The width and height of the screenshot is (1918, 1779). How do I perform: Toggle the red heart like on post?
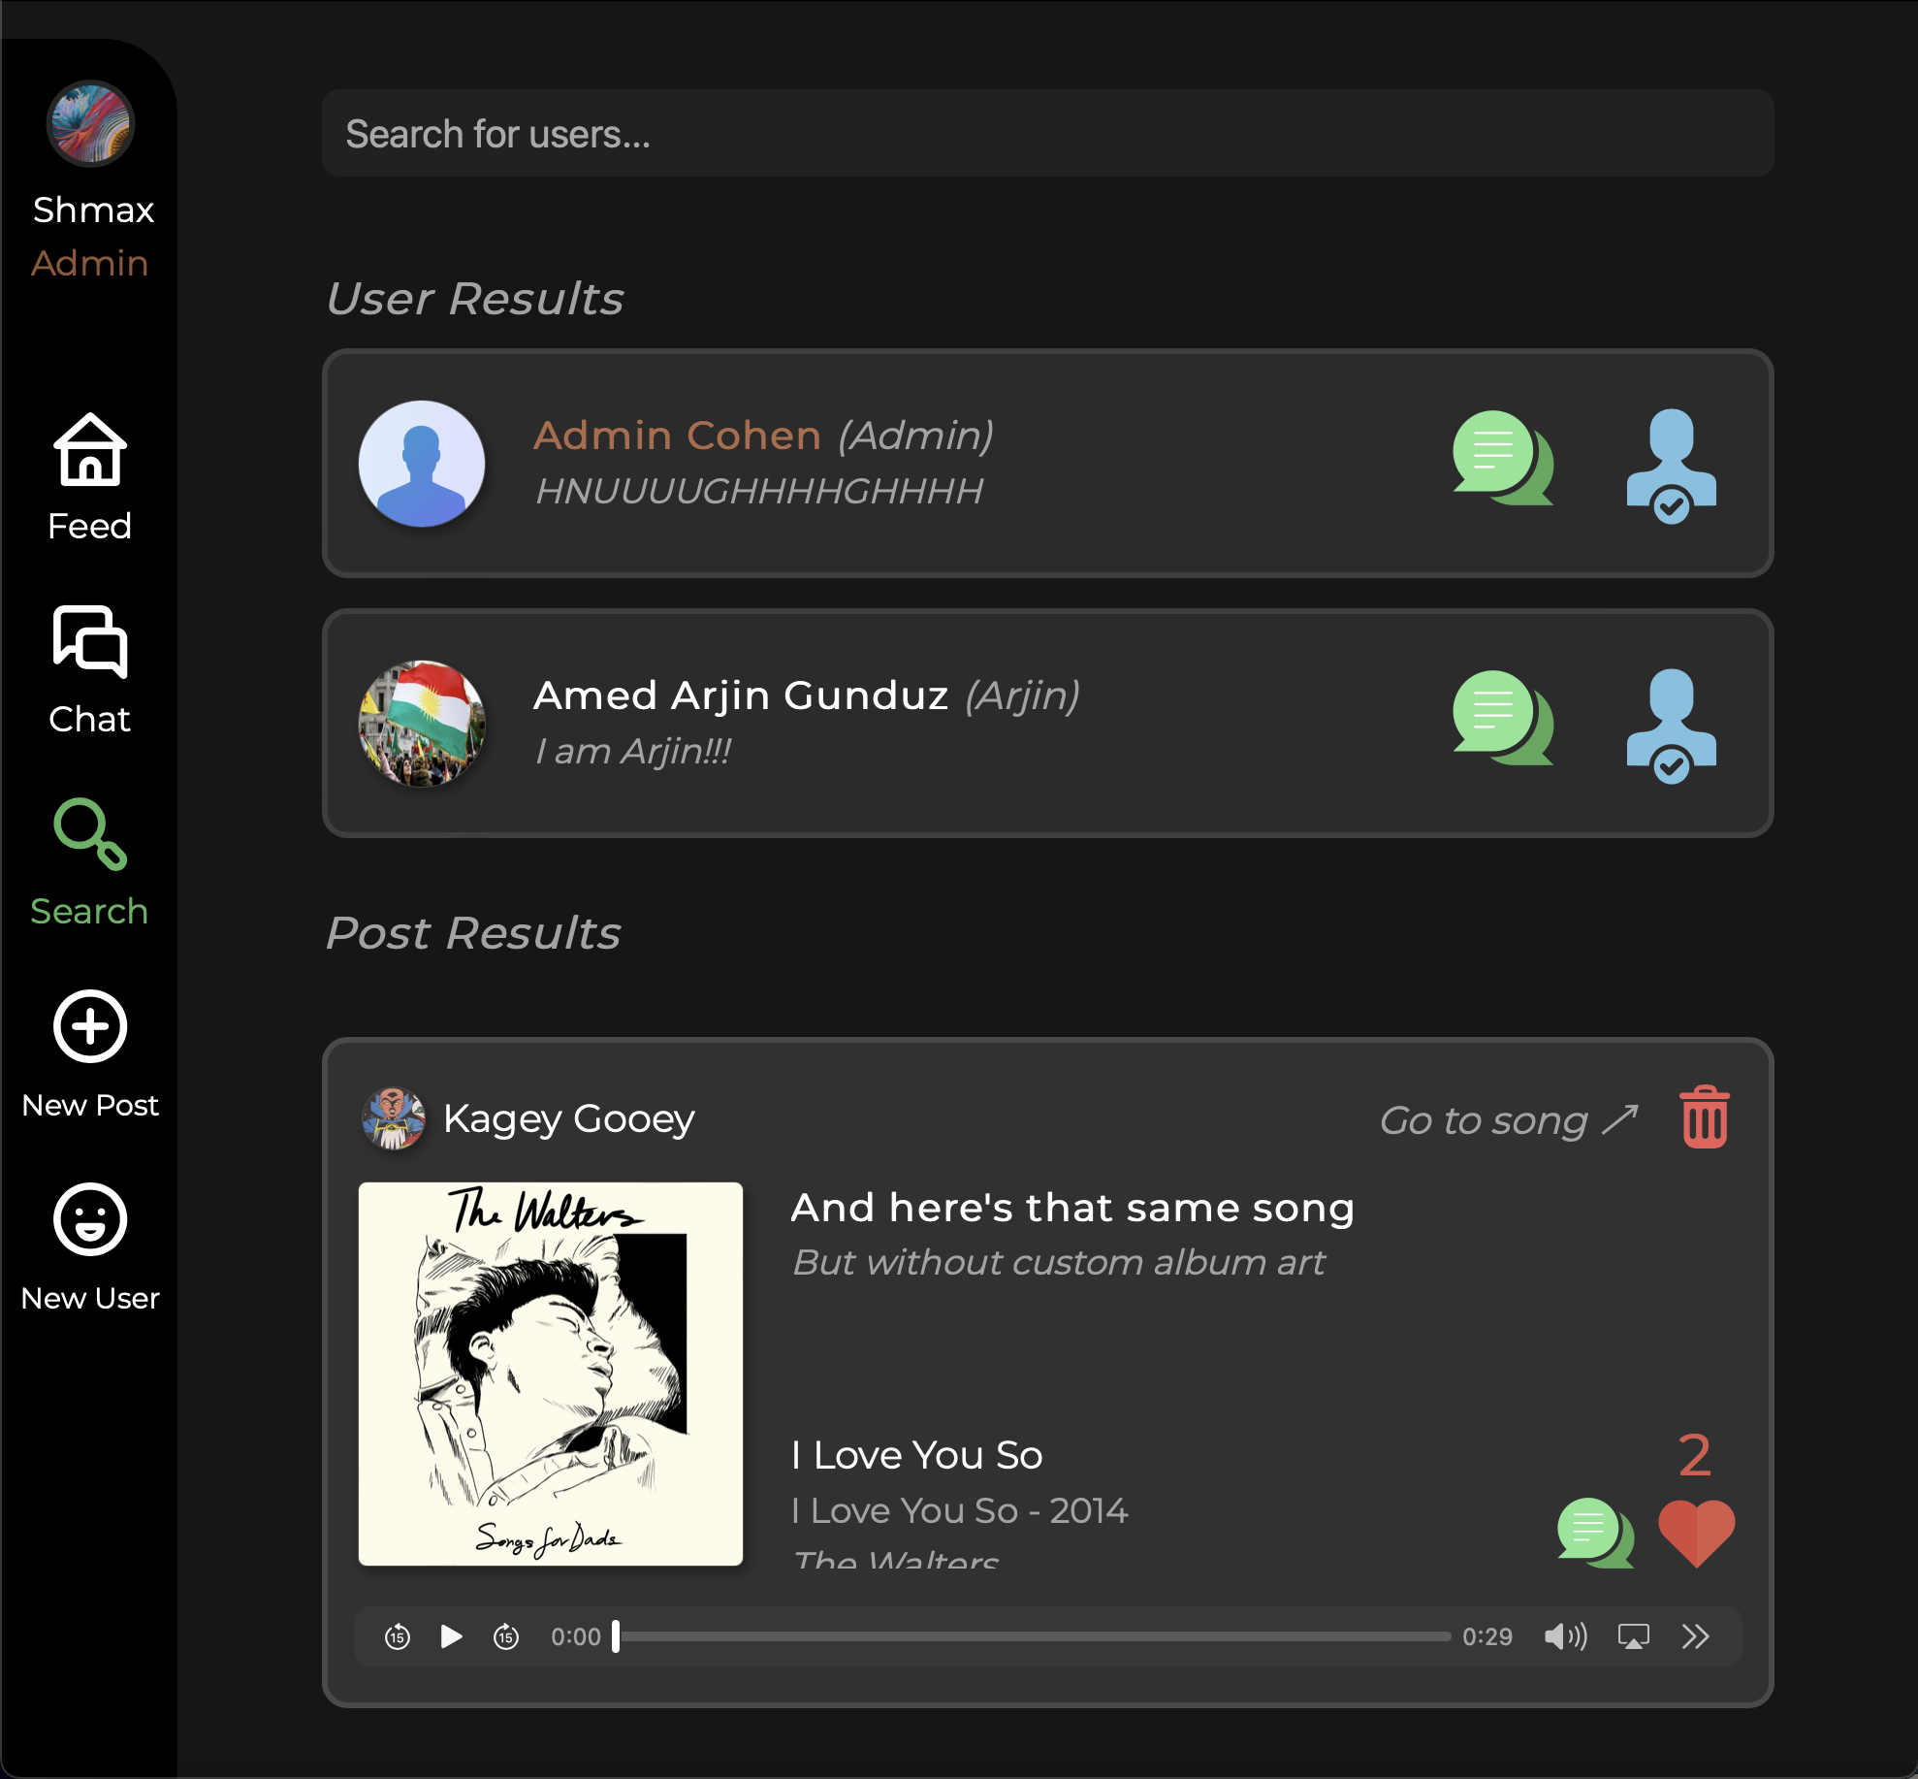pos(1695,1532)
